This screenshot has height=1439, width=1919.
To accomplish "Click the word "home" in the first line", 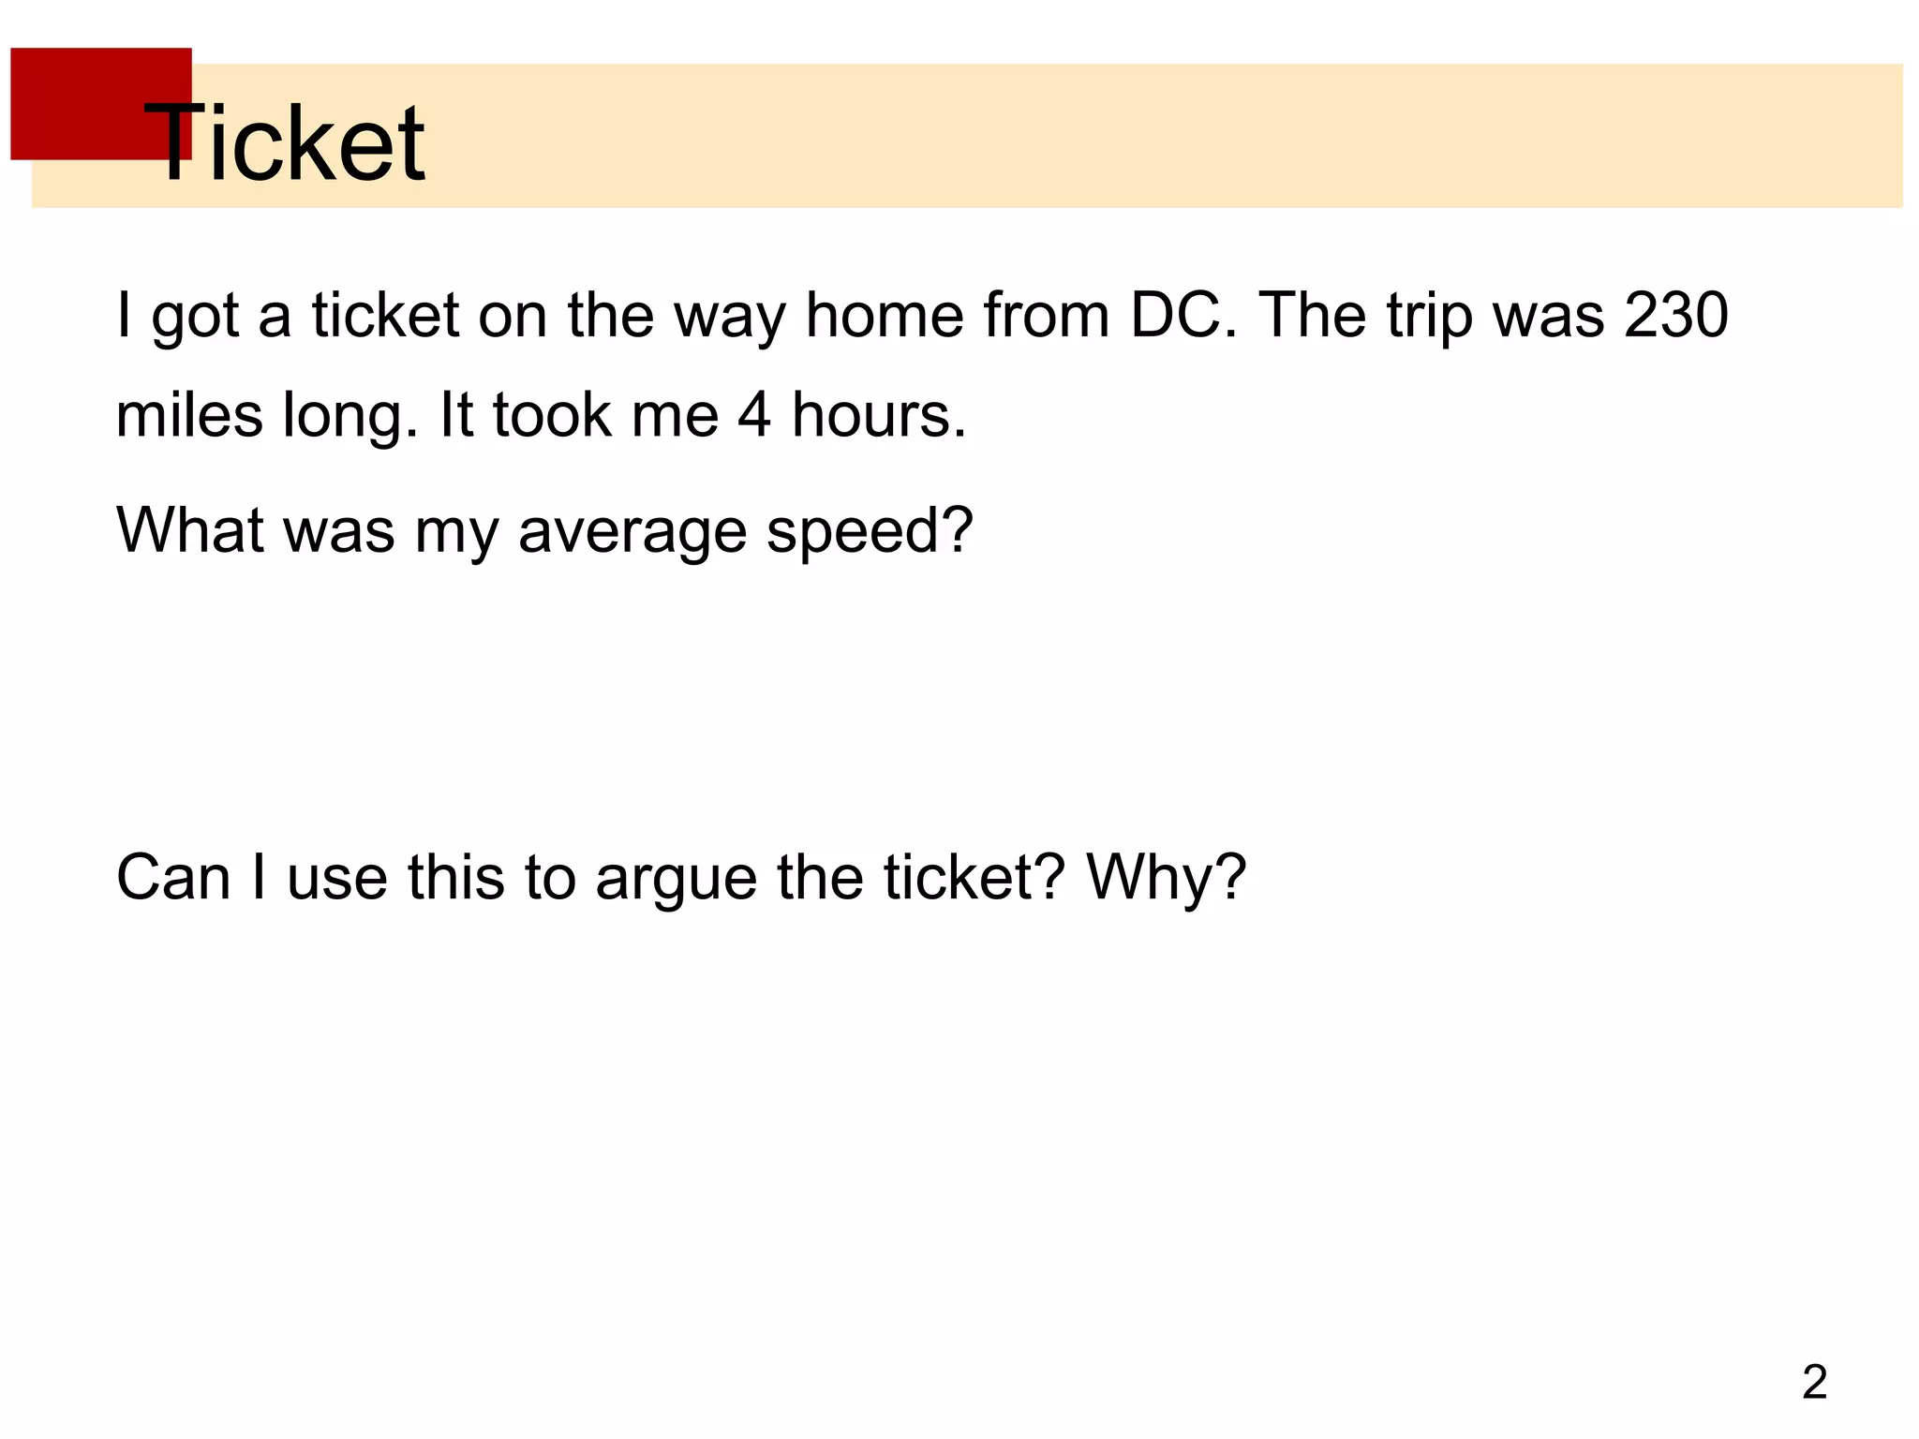I will 885,315.
